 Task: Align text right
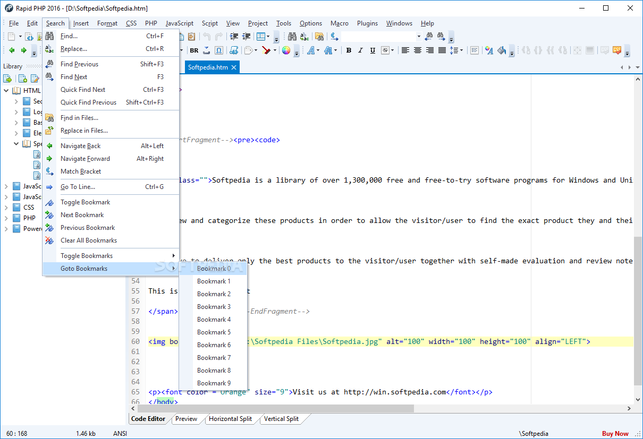click(x=429, y=50)
